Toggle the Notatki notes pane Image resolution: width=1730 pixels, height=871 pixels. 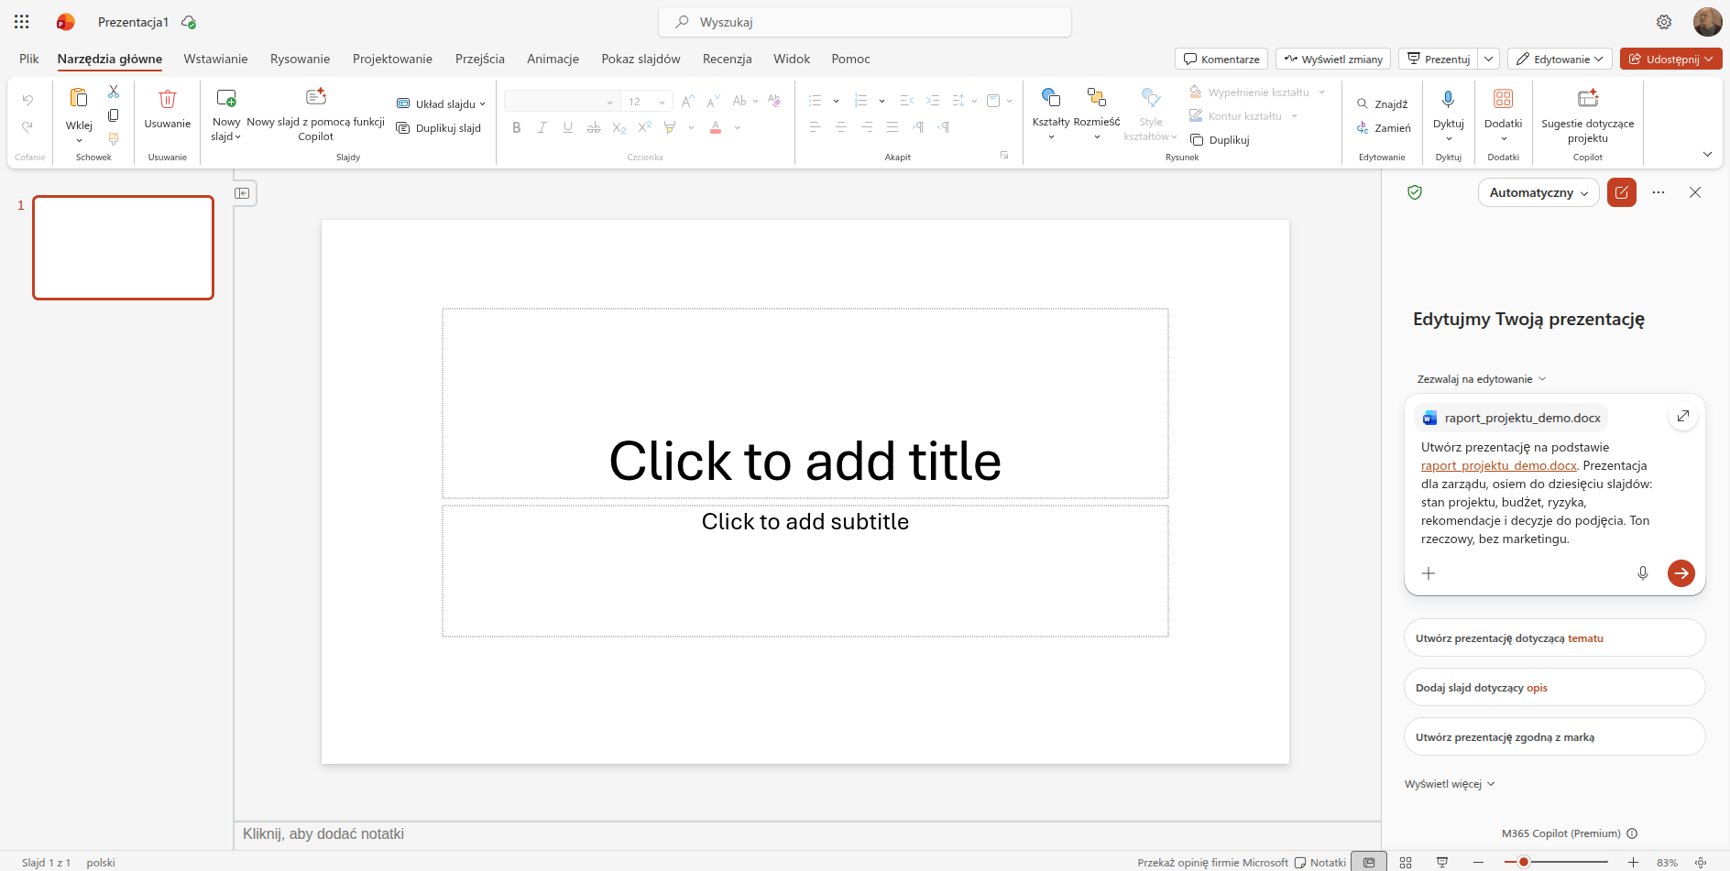click(1320, 862)
